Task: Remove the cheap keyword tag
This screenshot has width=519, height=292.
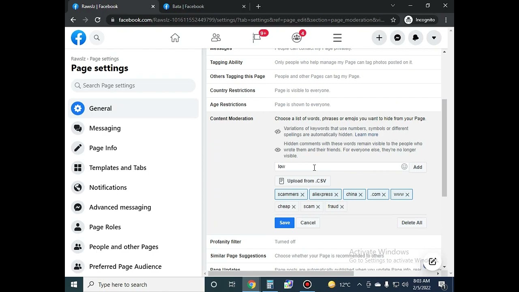Action: click(294, 207)
